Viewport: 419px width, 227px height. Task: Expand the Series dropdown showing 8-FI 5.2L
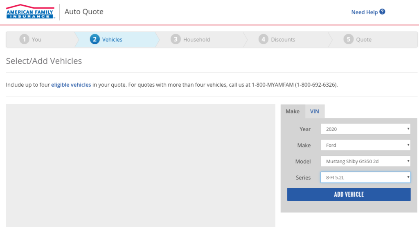[365, 178]
